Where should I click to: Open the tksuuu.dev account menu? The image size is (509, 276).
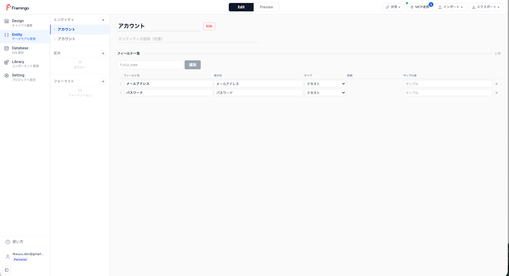click(x=25, y=257)
